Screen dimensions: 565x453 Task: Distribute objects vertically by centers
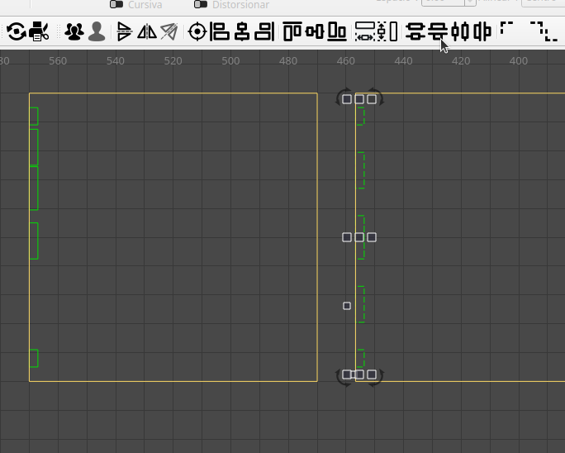pyautogui.click(x=415, y=31)
